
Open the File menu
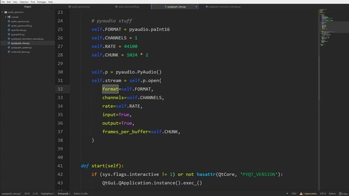(3, 2)
